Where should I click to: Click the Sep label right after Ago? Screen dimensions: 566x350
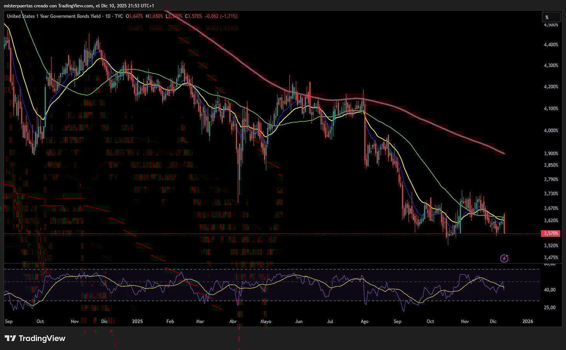[x=397, y=322]
